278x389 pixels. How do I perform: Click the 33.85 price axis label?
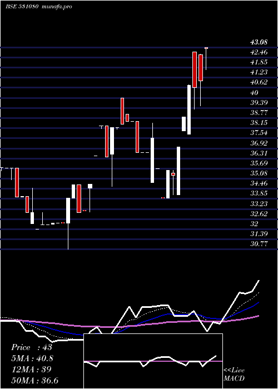[x=259, y=193]
